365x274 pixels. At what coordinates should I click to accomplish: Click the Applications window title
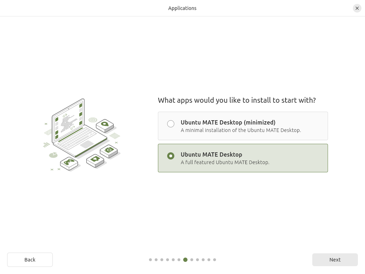182,8
